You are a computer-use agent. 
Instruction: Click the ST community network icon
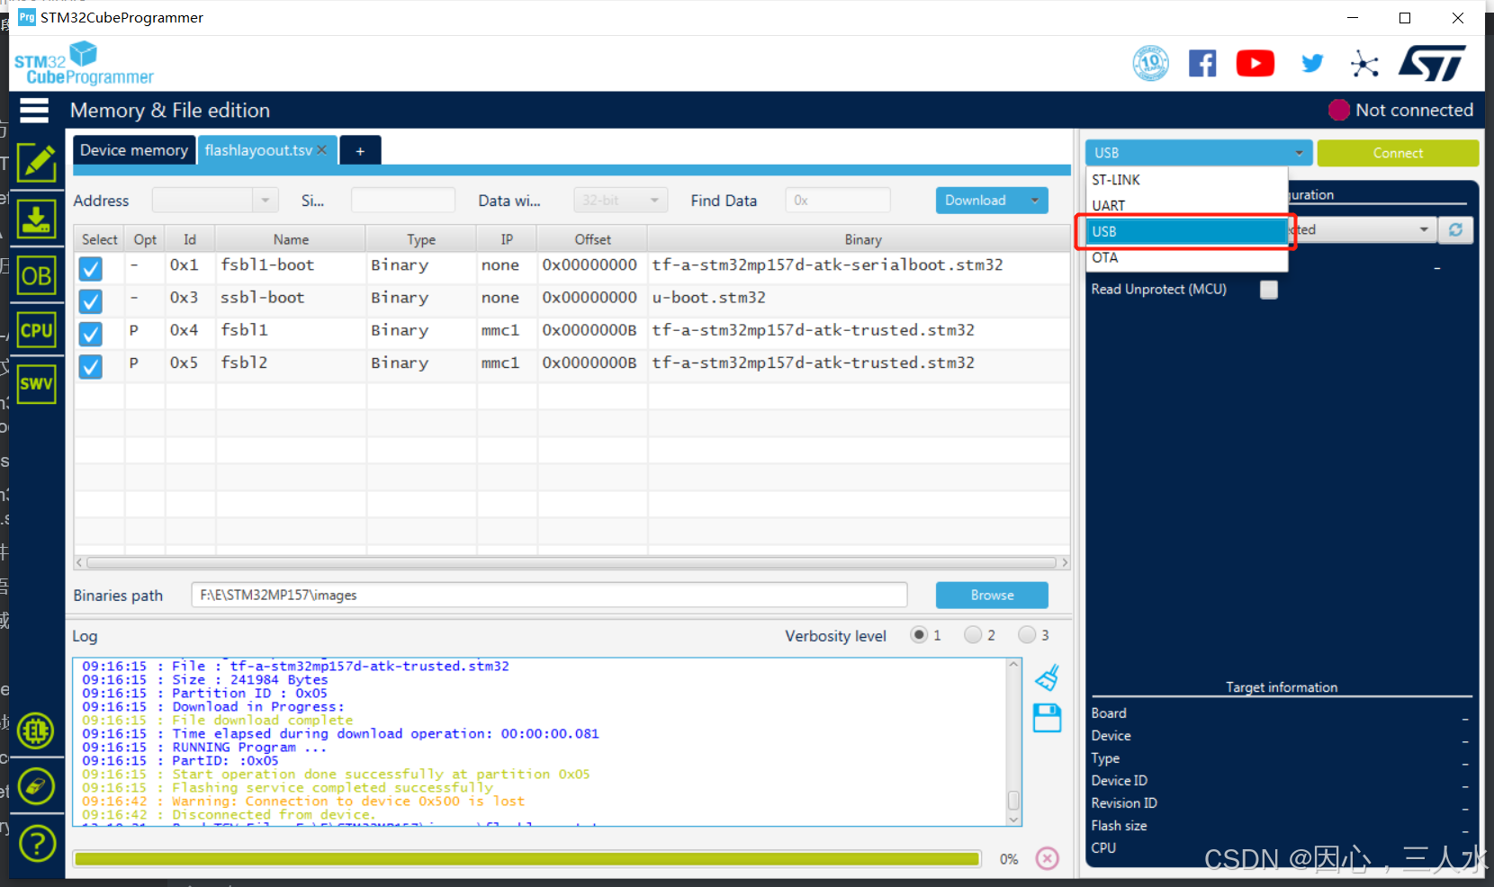pos(1364,64)
